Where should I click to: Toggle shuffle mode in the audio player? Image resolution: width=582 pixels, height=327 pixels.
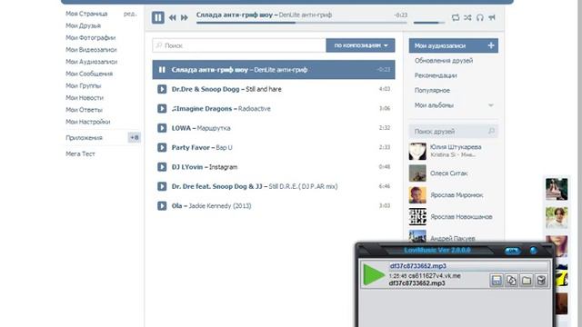[467, 17]
